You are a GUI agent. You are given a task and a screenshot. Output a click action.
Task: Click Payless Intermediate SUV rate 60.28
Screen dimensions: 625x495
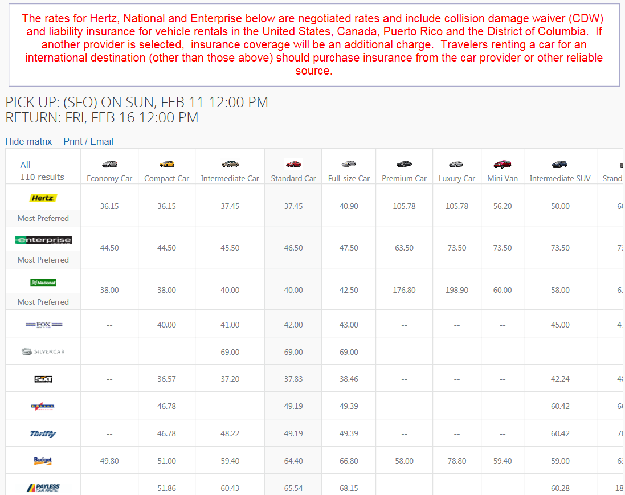pyautogui.click(x=560, y=488)
